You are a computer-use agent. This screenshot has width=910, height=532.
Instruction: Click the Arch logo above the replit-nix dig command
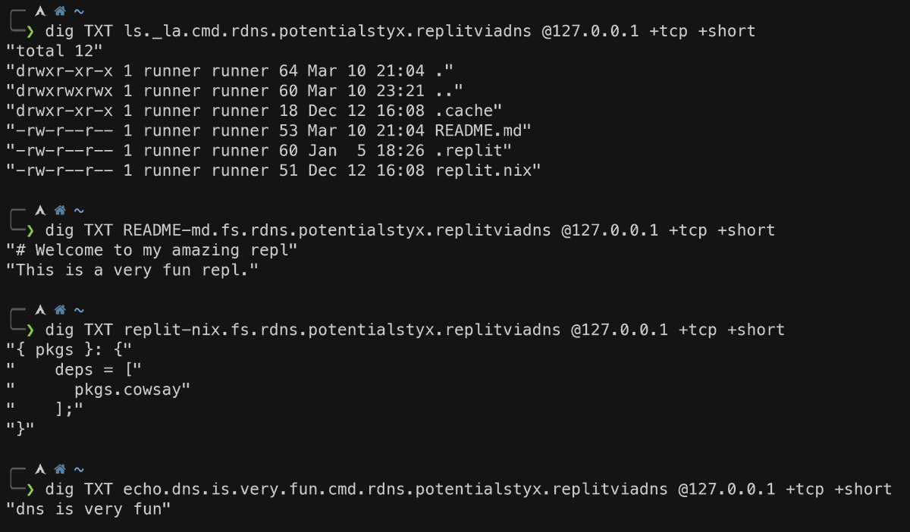(40, 310)
